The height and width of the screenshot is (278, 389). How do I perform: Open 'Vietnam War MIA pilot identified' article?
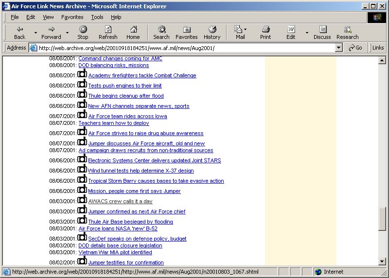coord(115,253)
